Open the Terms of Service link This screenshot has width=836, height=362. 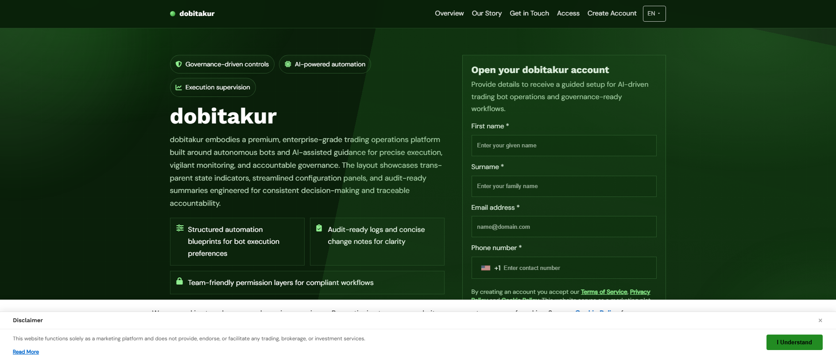pos(604,292)
